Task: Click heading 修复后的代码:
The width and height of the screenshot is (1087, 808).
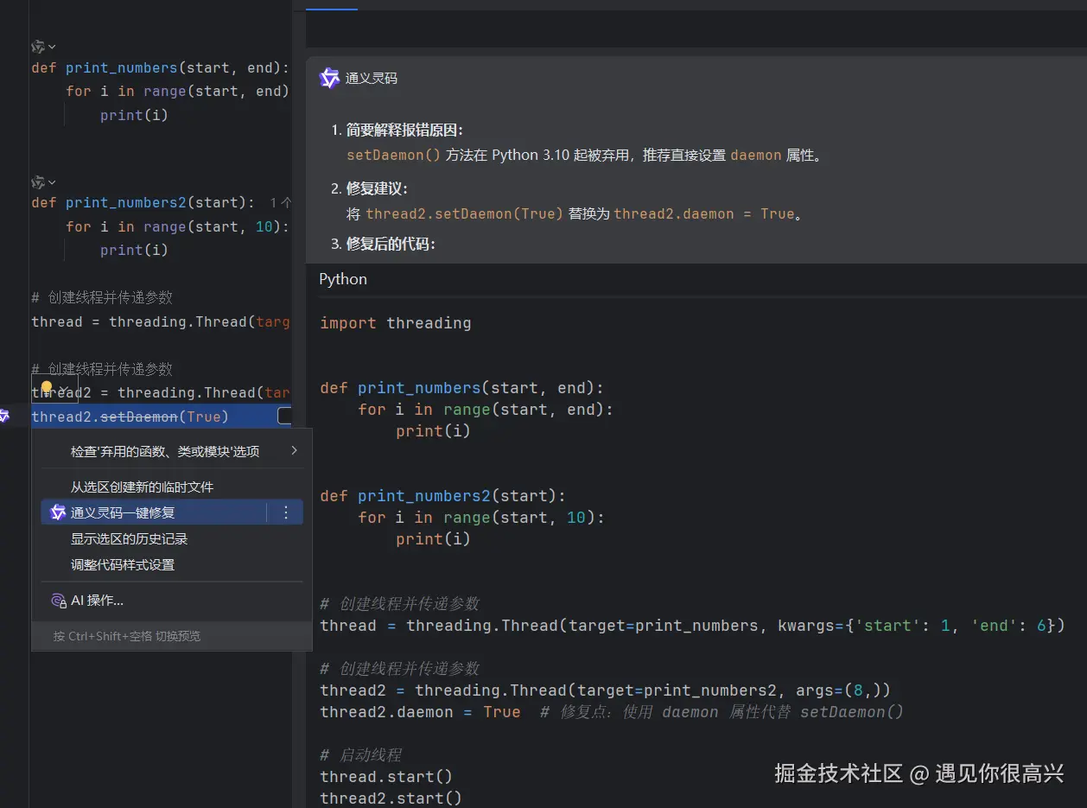Action: click(x=391, y=245)
